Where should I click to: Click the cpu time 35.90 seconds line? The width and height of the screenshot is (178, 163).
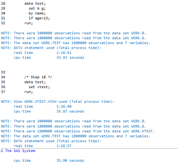49,160
